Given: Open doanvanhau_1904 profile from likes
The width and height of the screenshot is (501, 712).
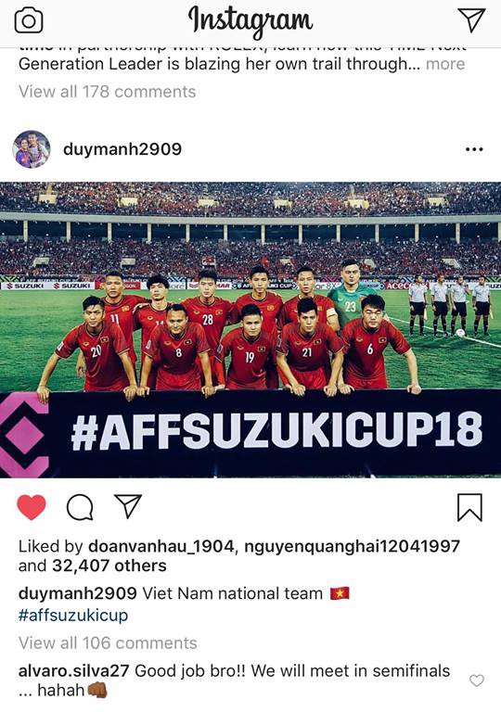Looking at the screenshot, I should tap(161, 546).
